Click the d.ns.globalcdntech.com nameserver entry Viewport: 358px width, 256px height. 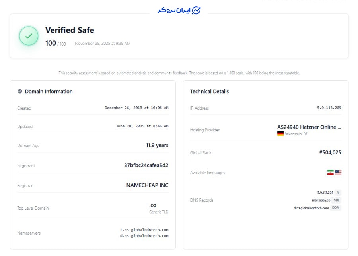coord(144,236)
